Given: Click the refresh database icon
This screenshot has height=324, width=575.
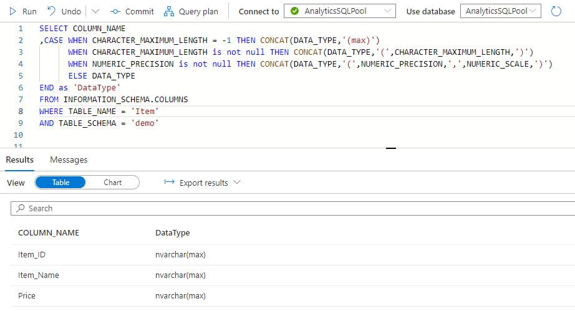Looking at the screenshot, I should (556, 11).
